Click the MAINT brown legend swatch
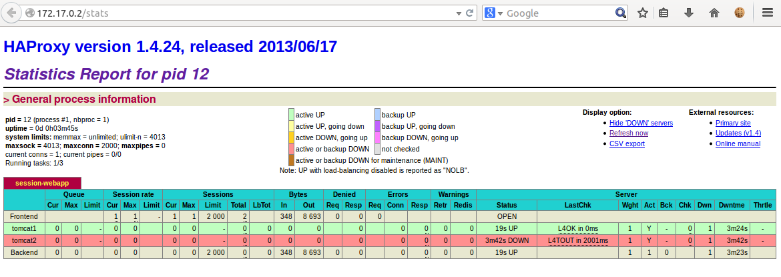This screenshot has height=277, width=781. pyautogui.click(x=292, y=160)
